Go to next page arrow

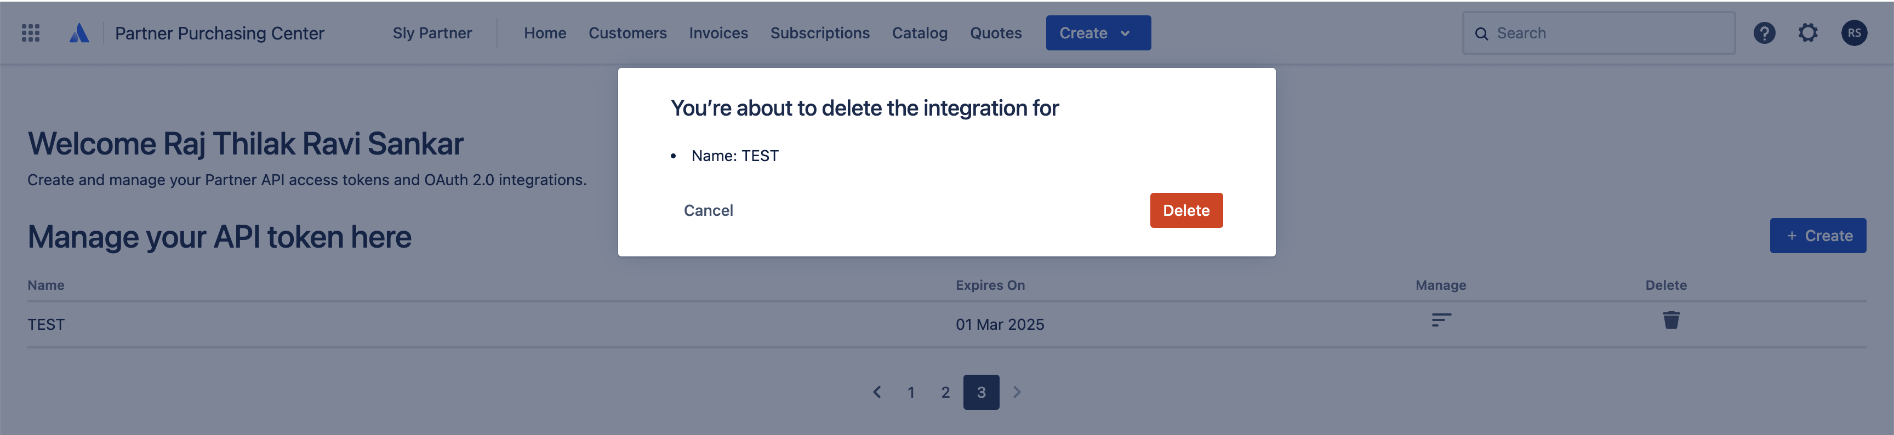pos(1017,392)
